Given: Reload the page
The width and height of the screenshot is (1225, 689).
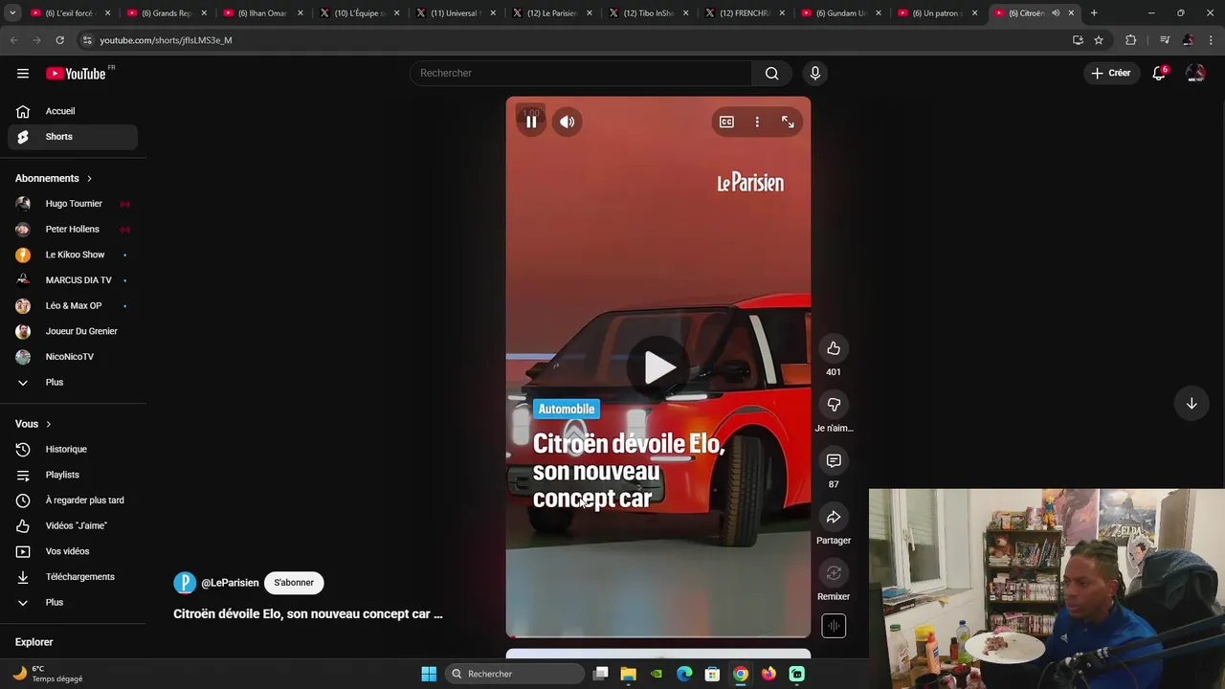Looking at the screenshot, I should (59, 40).
